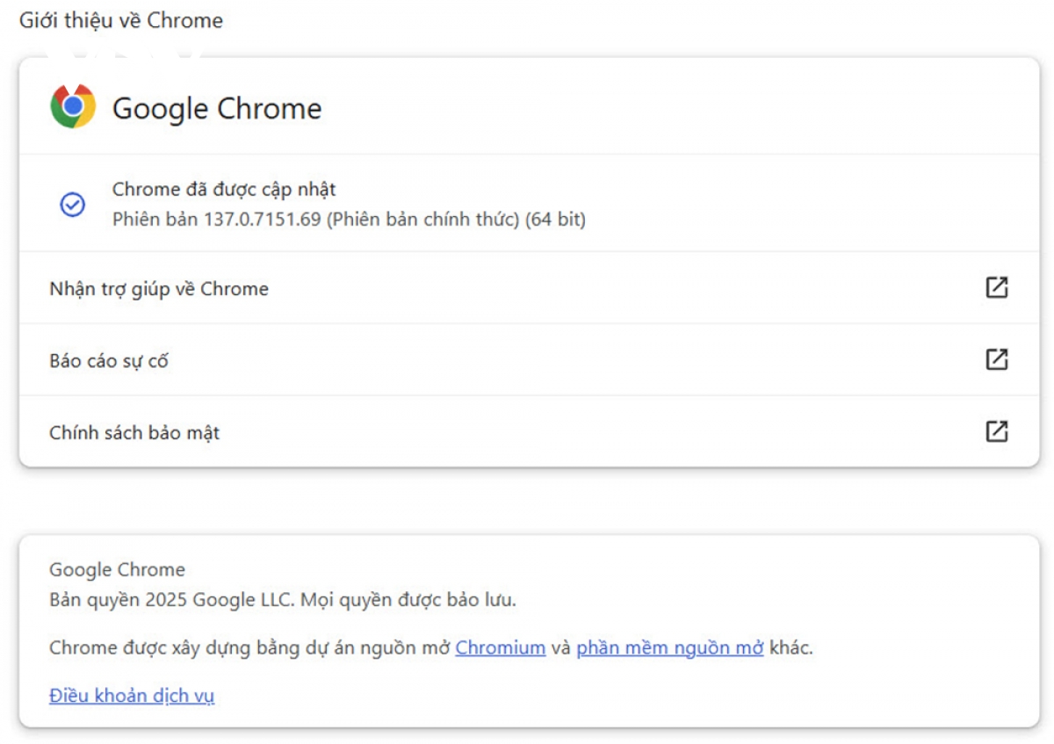The height and width of the screenshot is (744, 1054).
Task: Select the Nhận trợ giúp về Chrome row
Action: click(x=529, y=288)
